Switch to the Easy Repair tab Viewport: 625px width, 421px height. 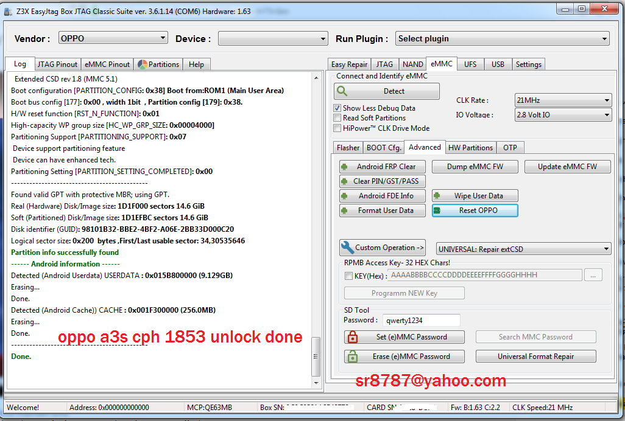[349, 64]
